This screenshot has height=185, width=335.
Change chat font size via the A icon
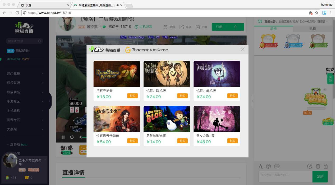pyautogui.click(x=260, y=166)
